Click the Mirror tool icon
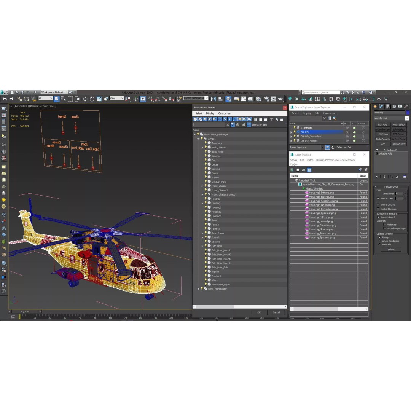411x411 pixels. coord(213,99)
